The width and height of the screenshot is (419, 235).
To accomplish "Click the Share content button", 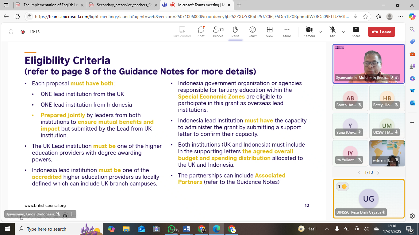I will click(356, 32).
